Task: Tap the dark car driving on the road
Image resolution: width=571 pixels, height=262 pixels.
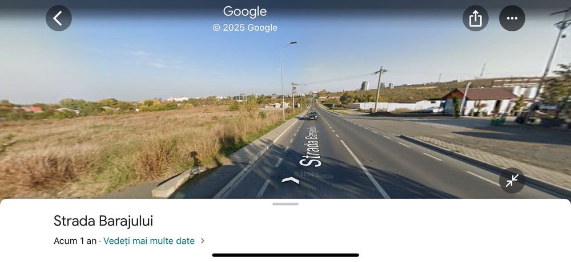Action: click(x=312, y=116)
